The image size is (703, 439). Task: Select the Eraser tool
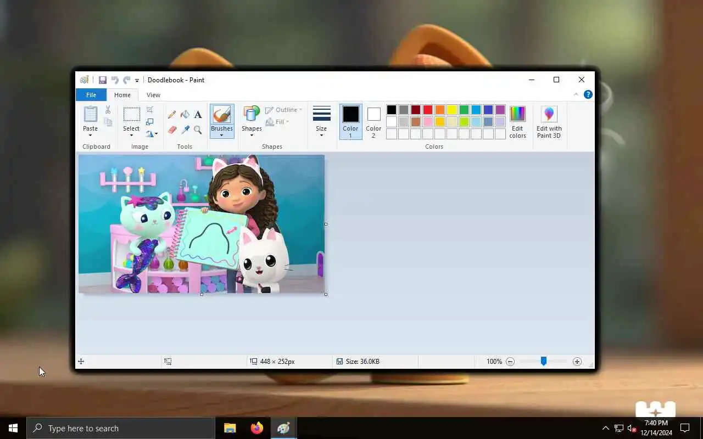click(172, 130)
